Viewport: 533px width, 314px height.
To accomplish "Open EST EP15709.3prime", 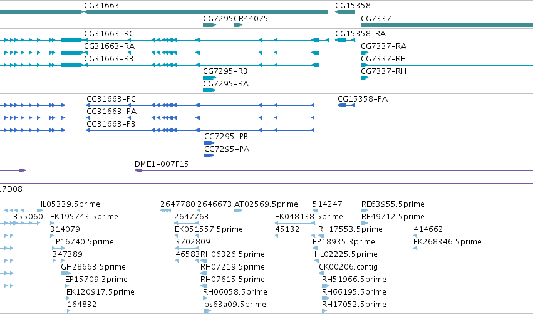I will point(96,280).
